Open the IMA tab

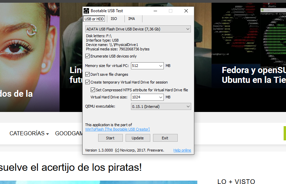point(132,19)
